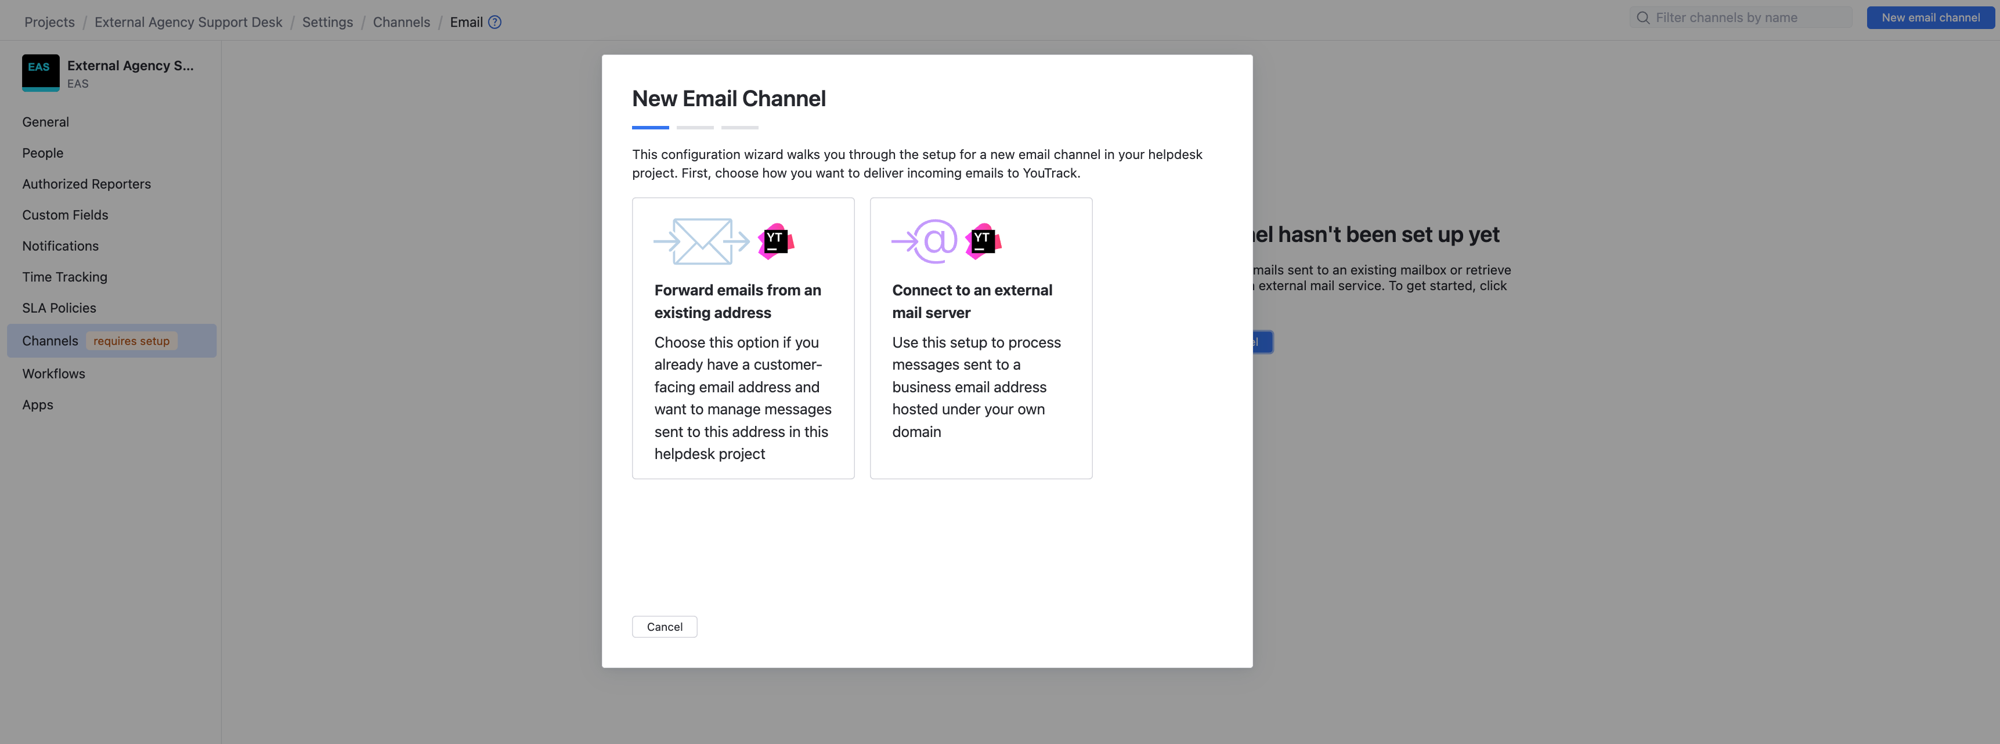
Task: Click the Email help question-mark icon
Action: tap(494, 21)
